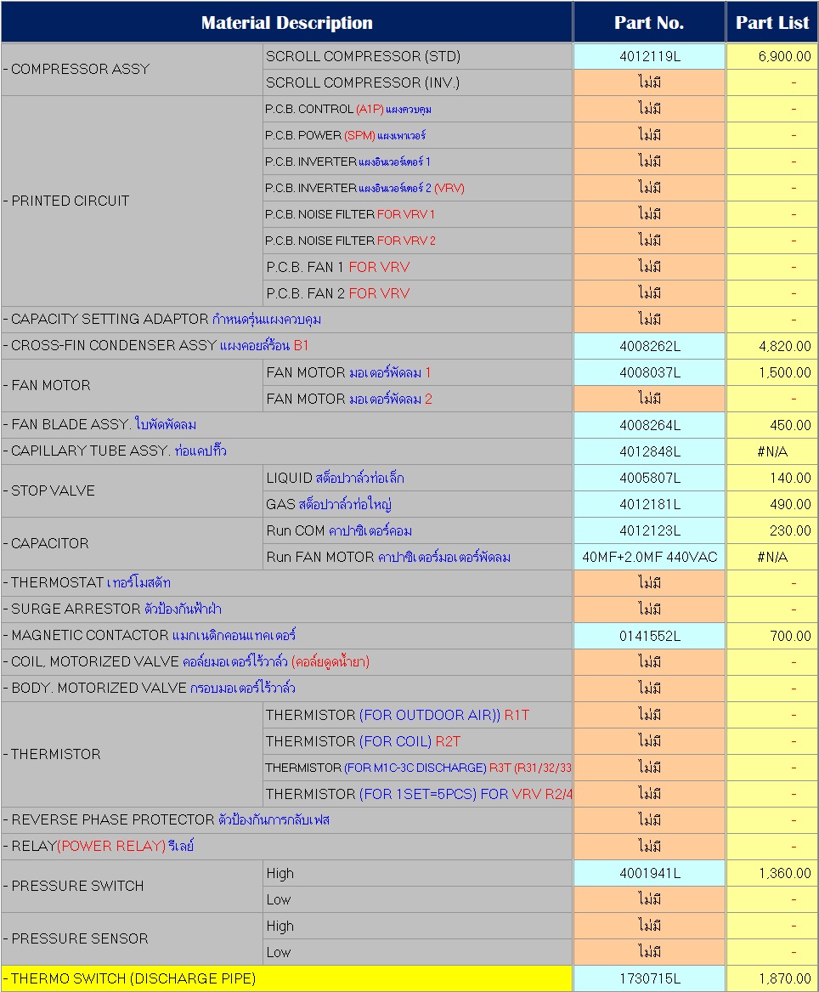Image resolution: width=819 pixels, height=992 pixels.
Task: Click part number 4008264L
Action: (649, 426)
